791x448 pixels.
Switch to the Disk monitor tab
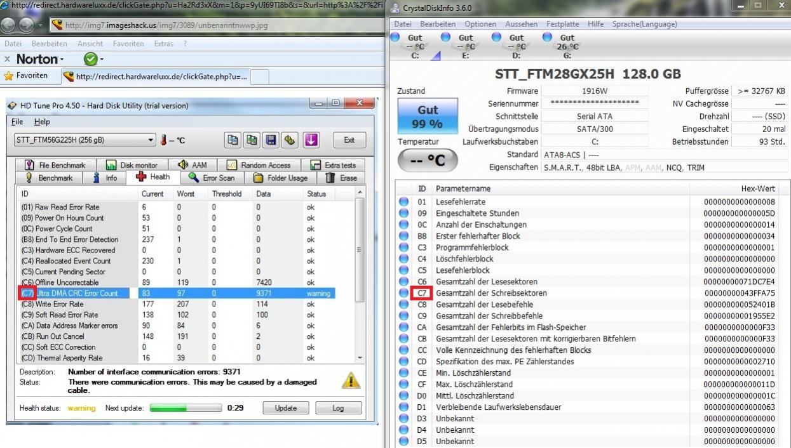tap(132, 165)
